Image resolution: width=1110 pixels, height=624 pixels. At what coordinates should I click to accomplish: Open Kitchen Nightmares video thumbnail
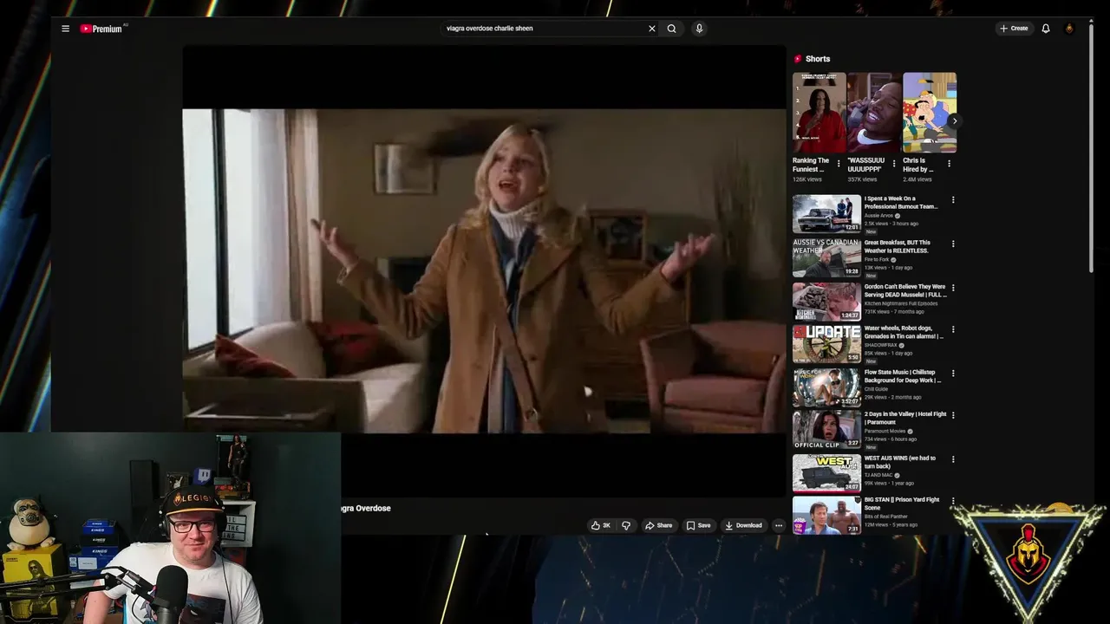pyautogui.click(x=826, y=300)
